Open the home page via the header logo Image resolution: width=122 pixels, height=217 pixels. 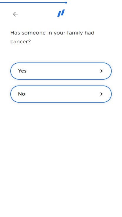click(61, 13)
